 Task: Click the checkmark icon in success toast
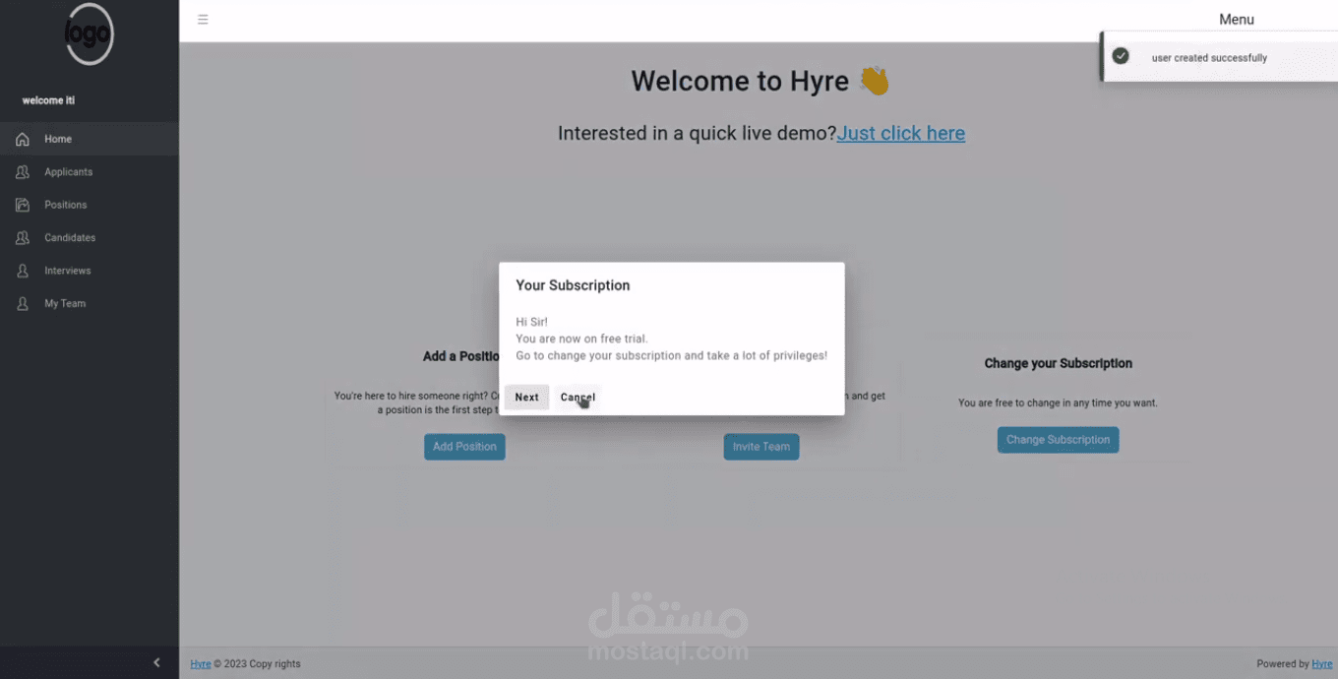1121,56
